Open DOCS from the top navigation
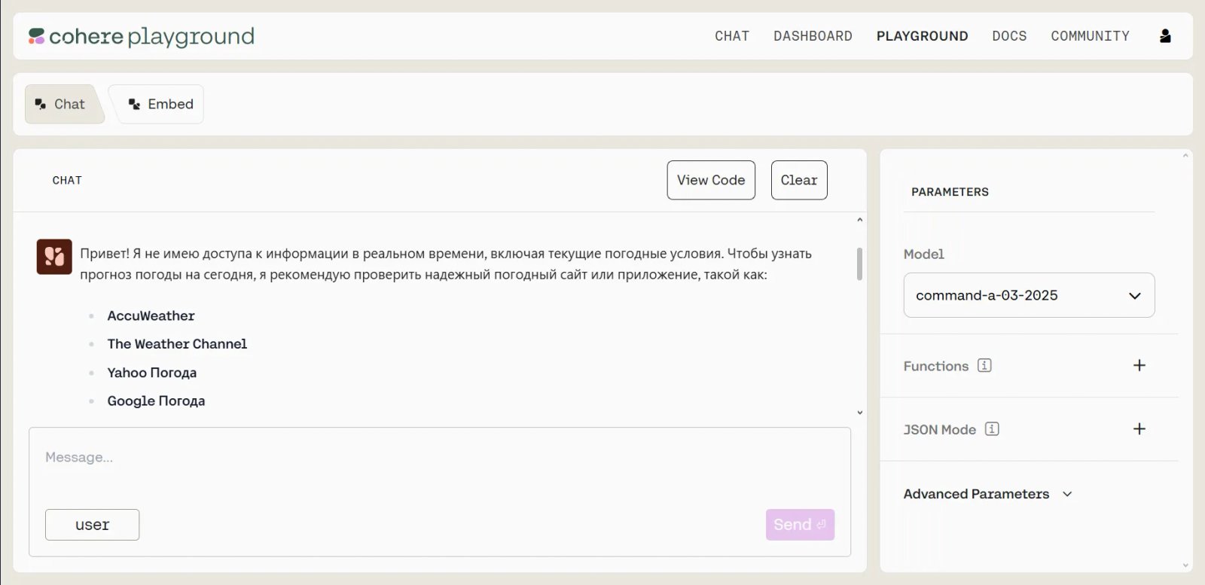Viewport: 1205px width, 585px height. [1009, 36]
